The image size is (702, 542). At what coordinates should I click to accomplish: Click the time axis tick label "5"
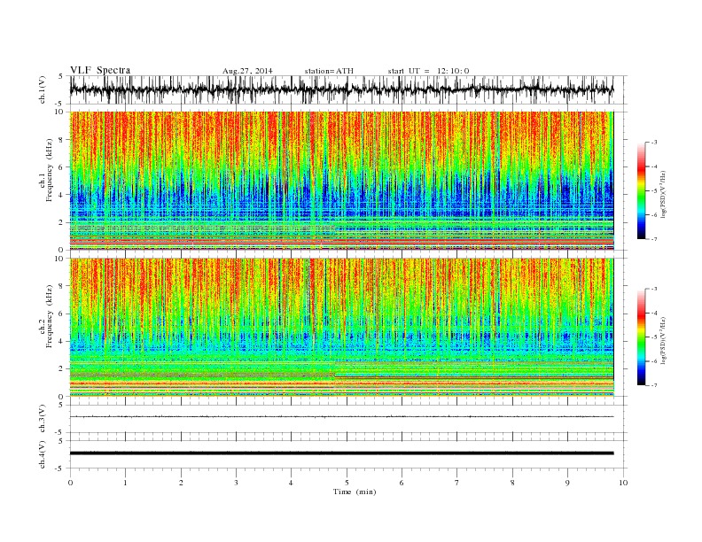347,483
